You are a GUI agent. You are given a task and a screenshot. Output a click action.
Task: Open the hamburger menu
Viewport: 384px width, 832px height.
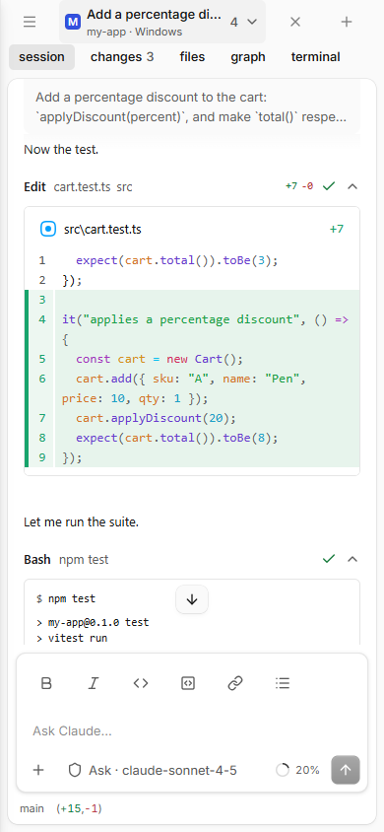click(30, 22)
